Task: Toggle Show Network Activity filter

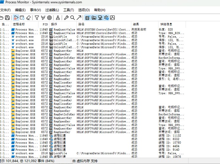Action: [100, 18]
